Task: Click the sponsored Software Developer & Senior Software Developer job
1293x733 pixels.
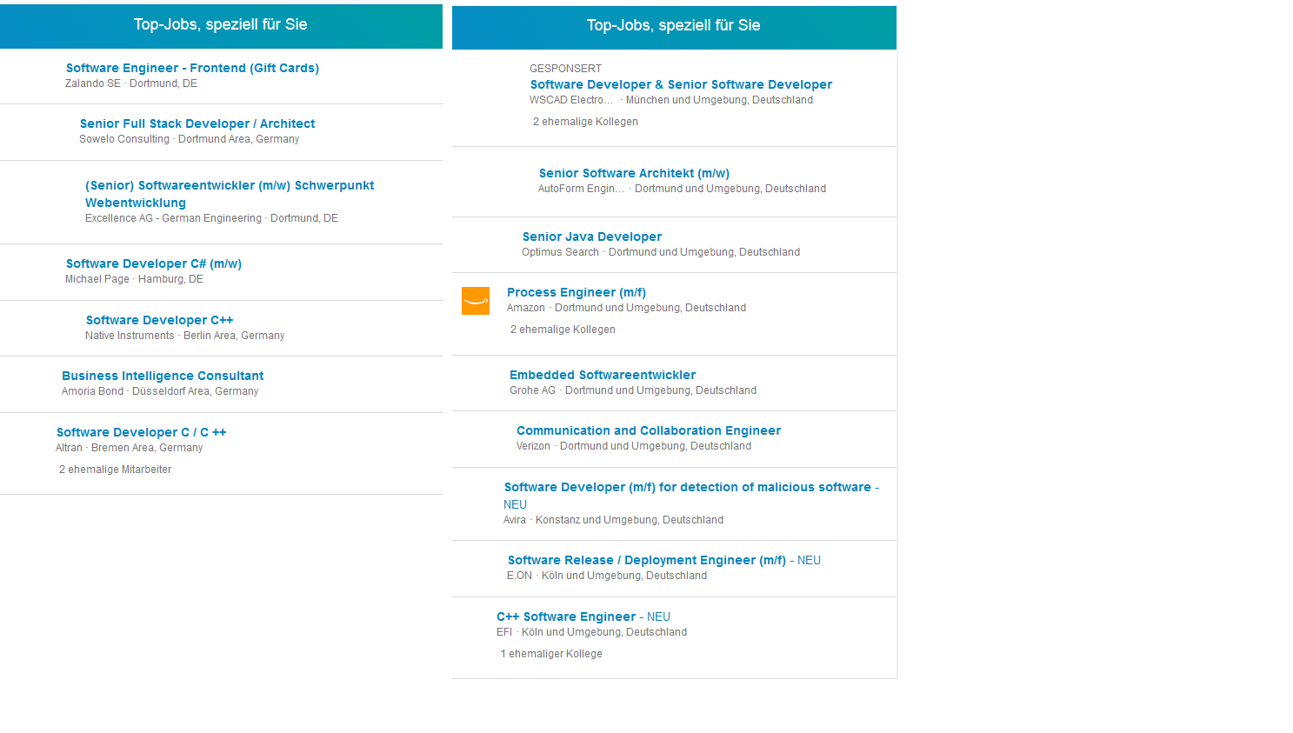Action: point(681,84)
